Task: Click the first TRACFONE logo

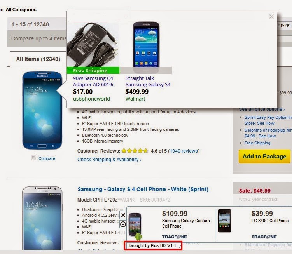Action: click(x=175, y=237)
